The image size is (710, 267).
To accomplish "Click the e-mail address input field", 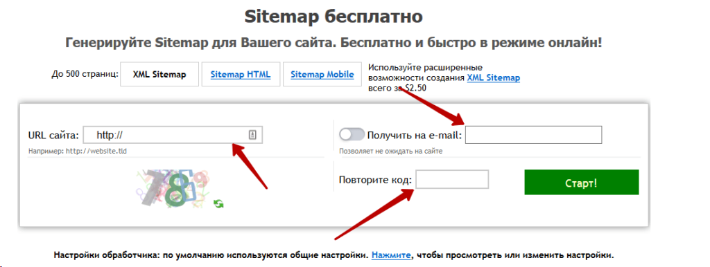I will pos(533,135).
